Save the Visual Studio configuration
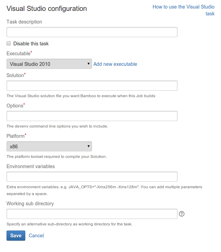Viewport: 221px width, 252px height. point(16,236)
